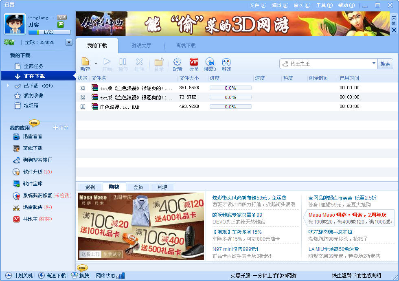This screenshot has height=281, width=399.
Task: Open the 新建 dropdown arrow
Action: (96, 63)
